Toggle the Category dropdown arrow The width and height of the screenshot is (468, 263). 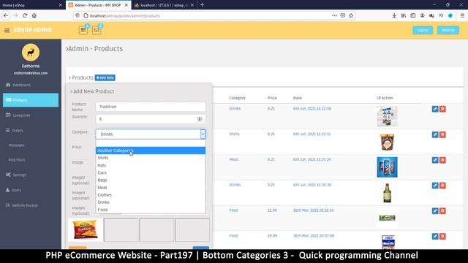pos(203,134)
